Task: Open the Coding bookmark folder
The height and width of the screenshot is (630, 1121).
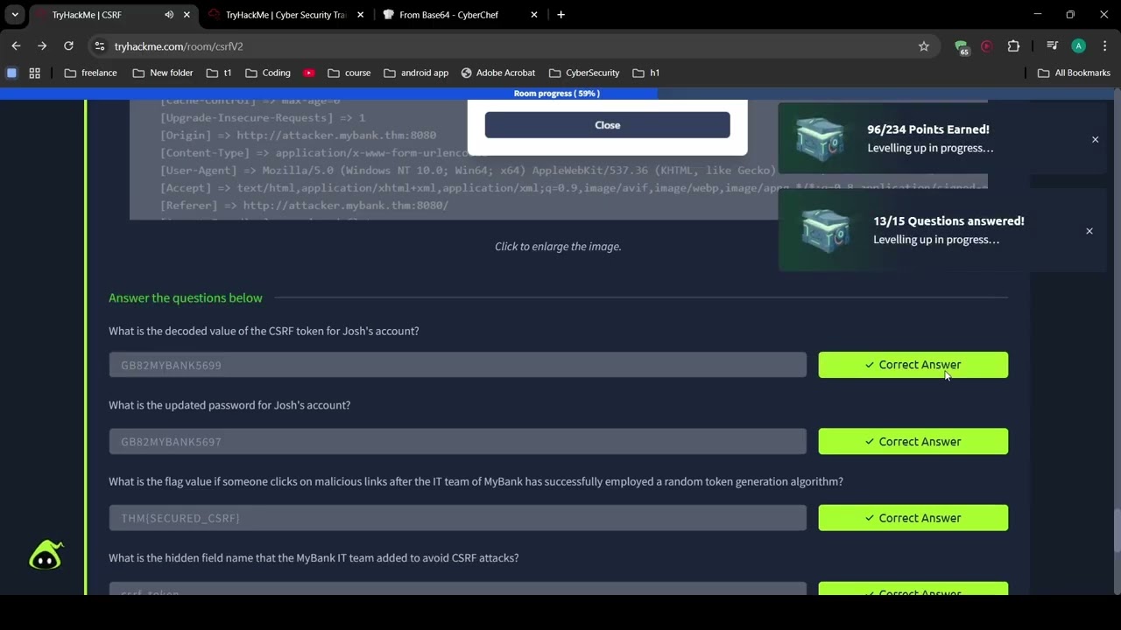Action: (268, 73)
